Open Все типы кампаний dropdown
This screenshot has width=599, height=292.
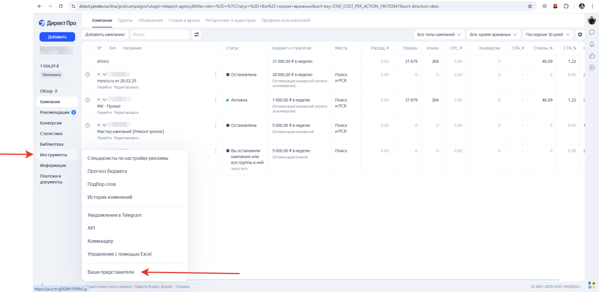[439, 35]
